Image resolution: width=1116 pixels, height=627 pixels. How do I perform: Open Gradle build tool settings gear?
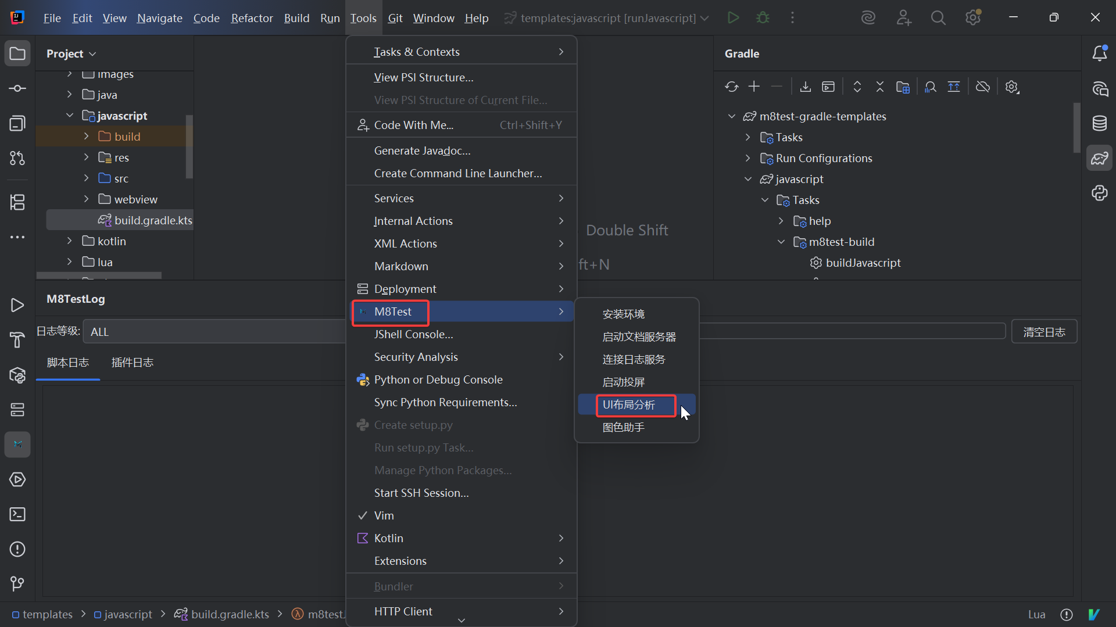coord(1012,87)
